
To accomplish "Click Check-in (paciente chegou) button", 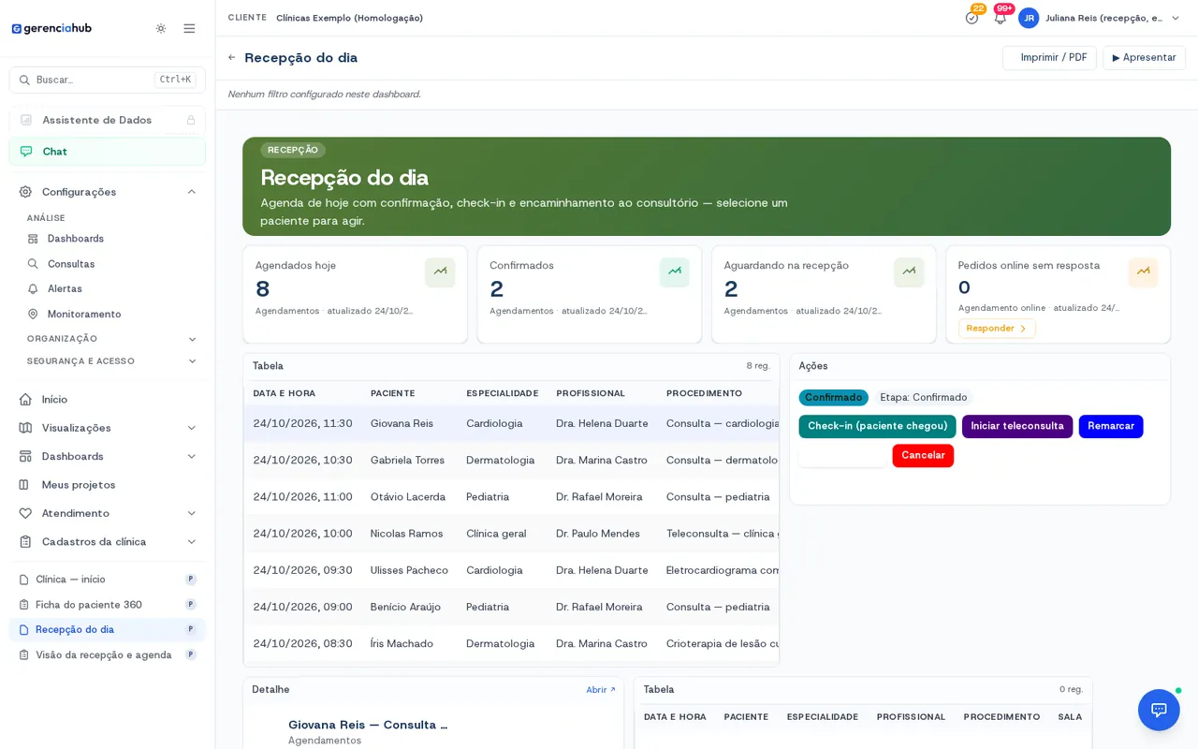I will click(x=877, y=426).
